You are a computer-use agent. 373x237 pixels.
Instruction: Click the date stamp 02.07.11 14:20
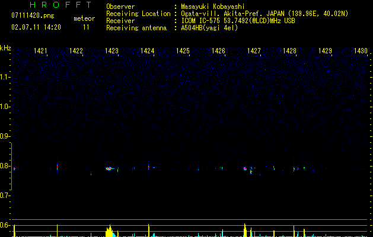click(36, 27)
